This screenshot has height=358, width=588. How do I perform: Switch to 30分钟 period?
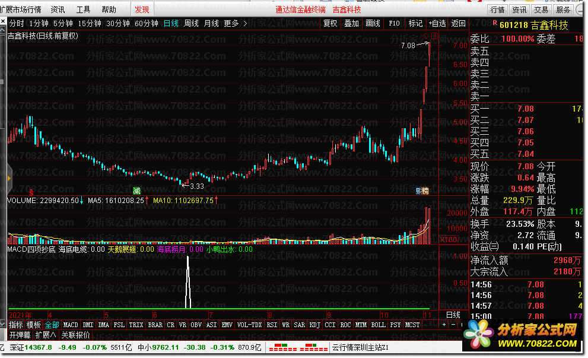(x=118, y=23)
